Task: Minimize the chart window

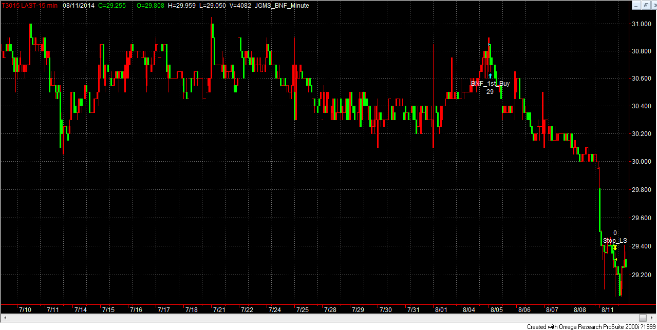Action: [636, 5]
